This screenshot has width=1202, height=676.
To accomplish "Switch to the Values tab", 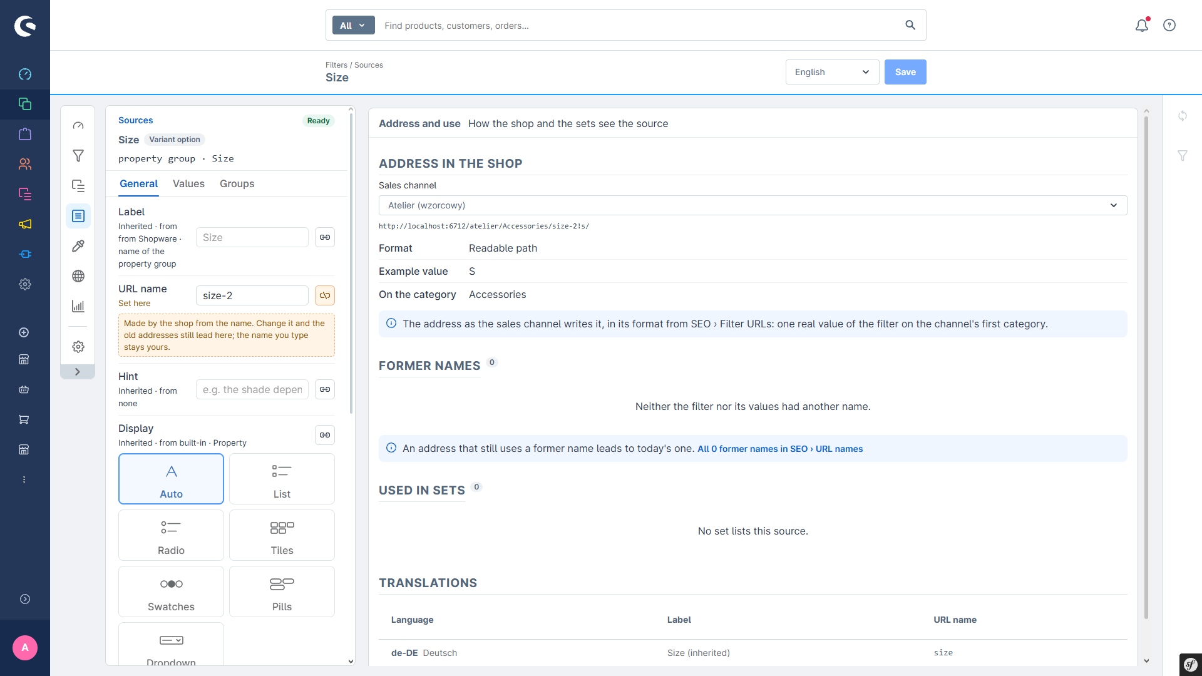I will point(188,184).
